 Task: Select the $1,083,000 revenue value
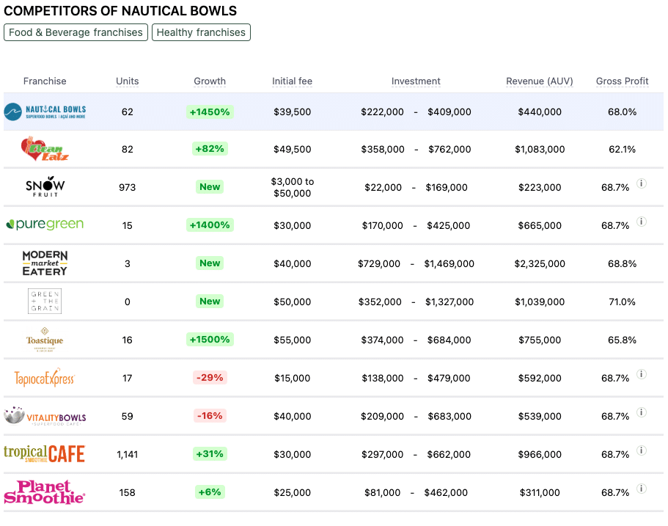540,149
